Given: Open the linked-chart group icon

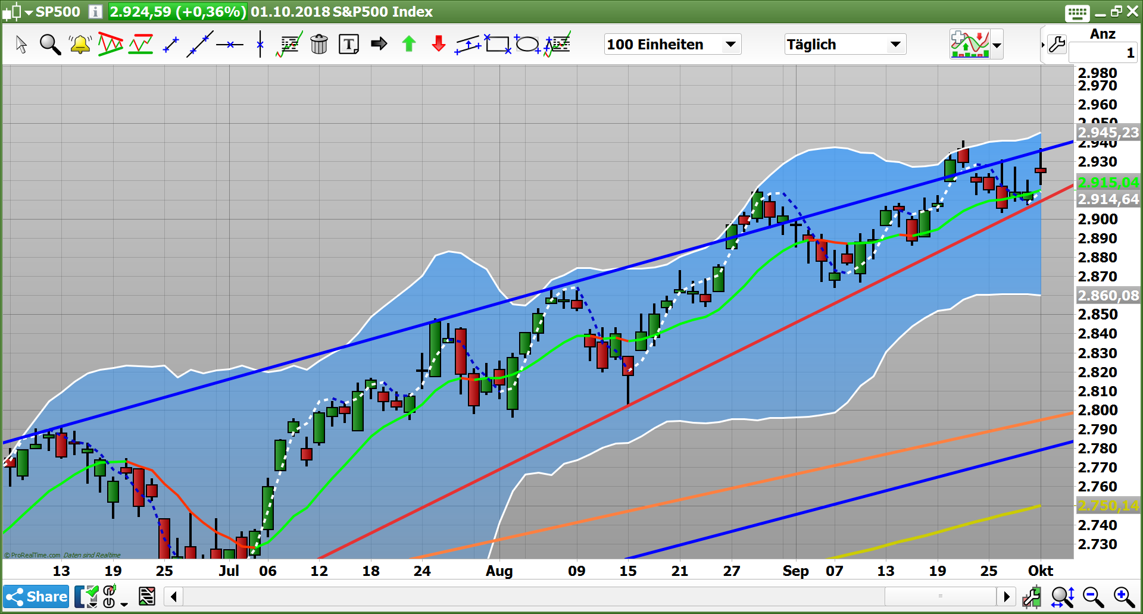Looking at the screenshot, I should pos(110,596).
